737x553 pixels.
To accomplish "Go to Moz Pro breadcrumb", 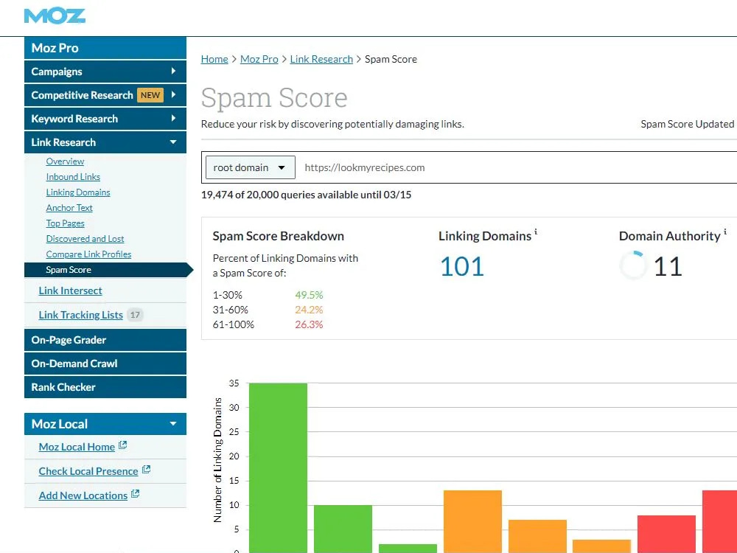I will click(259, 59).
